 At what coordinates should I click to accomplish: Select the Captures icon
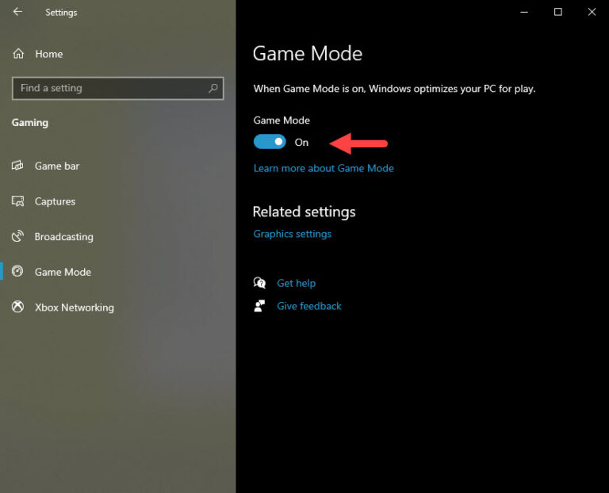[x=17, y=201]
